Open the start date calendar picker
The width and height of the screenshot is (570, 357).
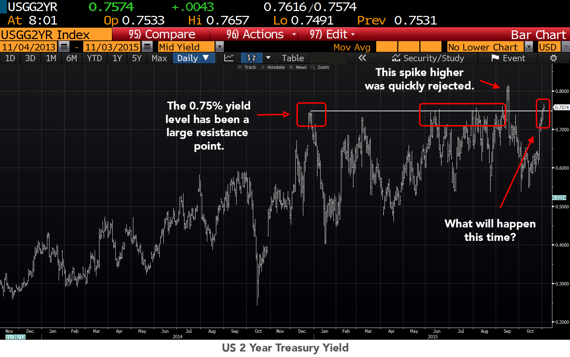[64, 47]
